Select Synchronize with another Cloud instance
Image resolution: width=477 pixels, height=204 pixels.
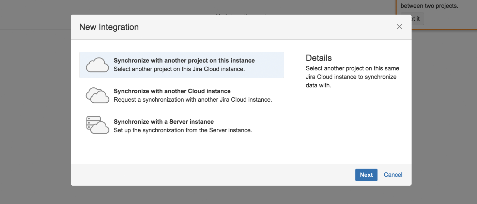(x=182, y=96)
